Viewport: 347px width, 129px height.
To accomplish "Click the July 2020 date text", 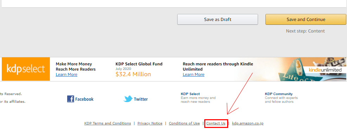I will (123, 69).
